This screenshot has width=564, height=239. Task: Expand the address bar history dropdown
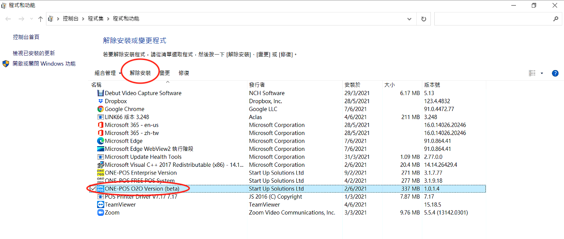pyautogui.click(x=410, y=19)
